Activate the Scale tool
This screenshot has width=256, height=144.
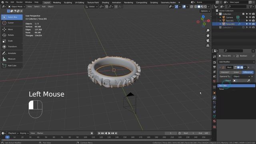click(x=12, y=41)
